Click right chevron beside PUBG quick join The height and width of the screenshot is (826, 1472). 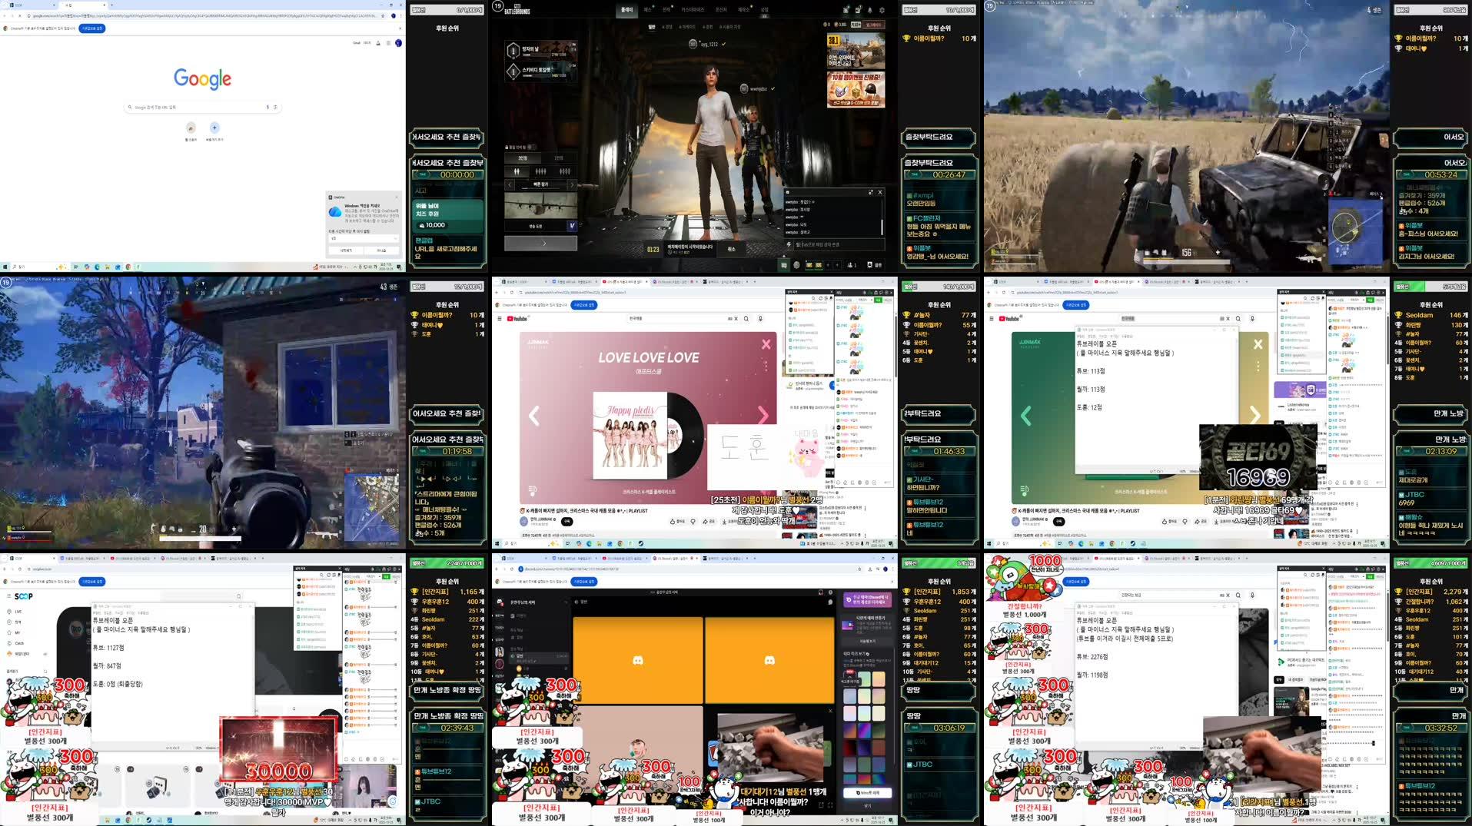[x=571, y=184]
